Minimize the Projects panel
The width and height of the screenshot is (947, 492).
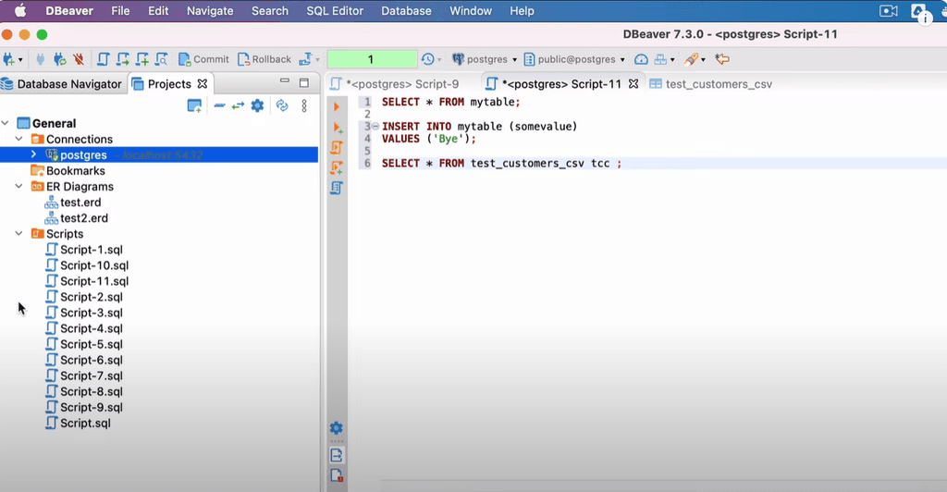tap(285, 80)
